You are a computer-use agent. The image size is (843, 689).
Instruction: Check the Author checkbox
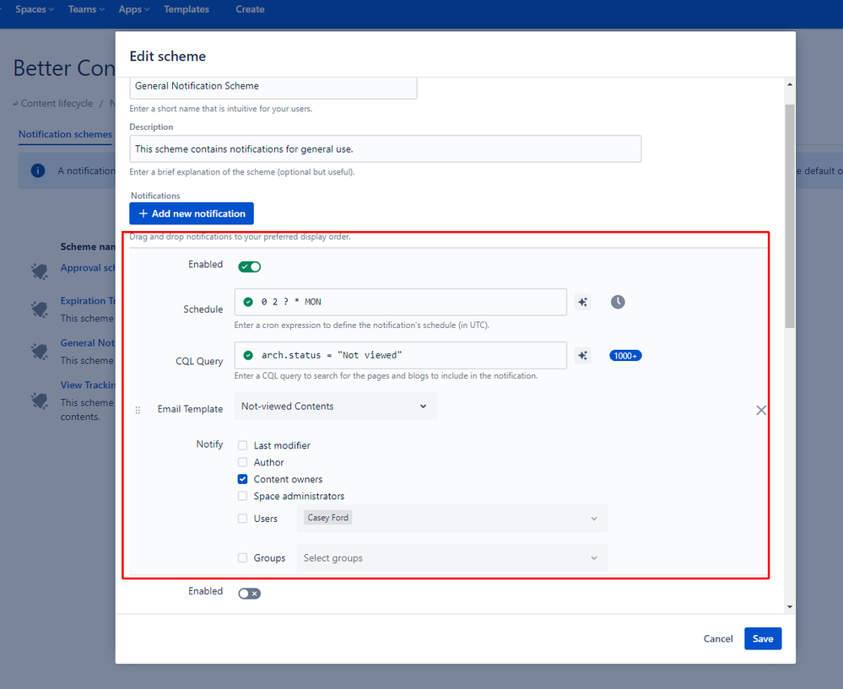click(x=243, y=462)
